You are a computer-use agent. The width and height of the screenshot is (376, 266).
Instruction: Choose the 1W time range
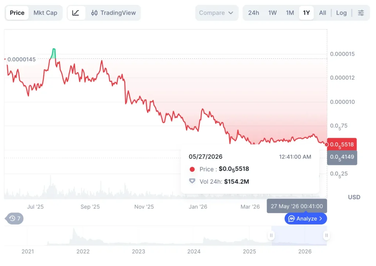coord(272,13)
